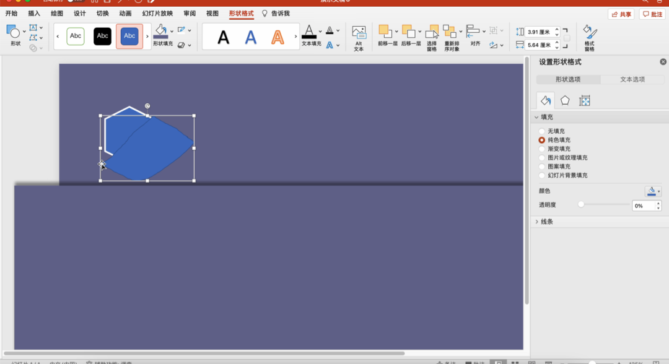
Task: Open the 视图 ribbon tab
Action: 212,14
